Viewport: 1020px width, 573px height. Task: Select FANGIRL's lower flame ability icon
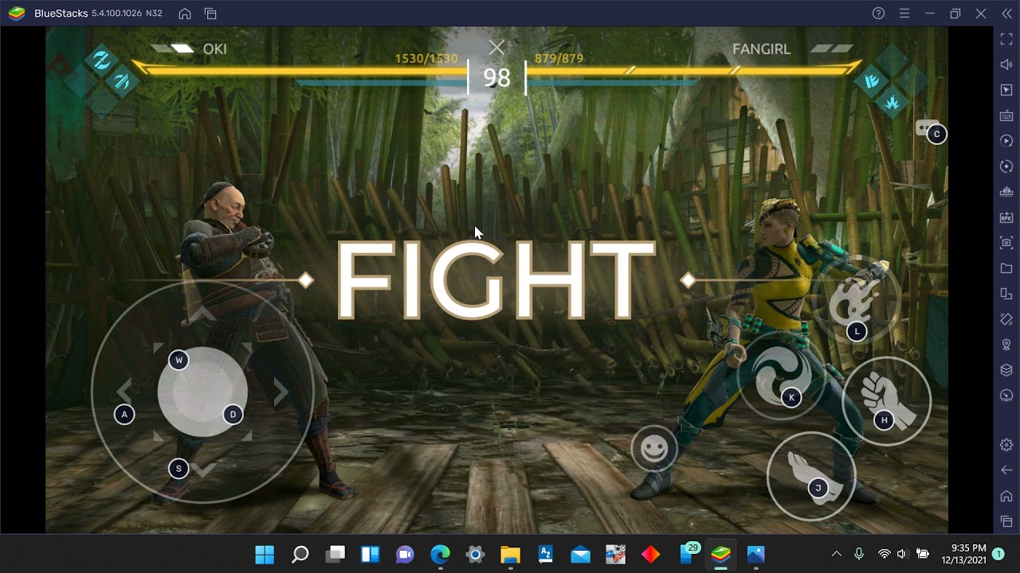[x=892, y=101]
